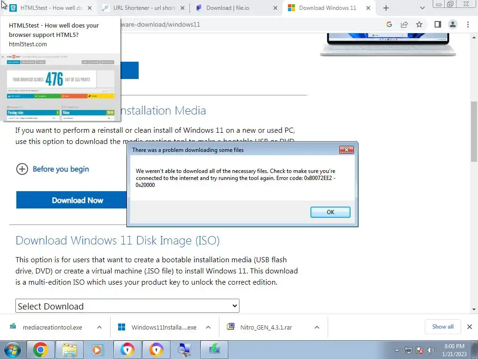Click the scrollbar up arrow
Viewport: 478px width, 359px height.
pyautogui.click(x=474, y=37)
